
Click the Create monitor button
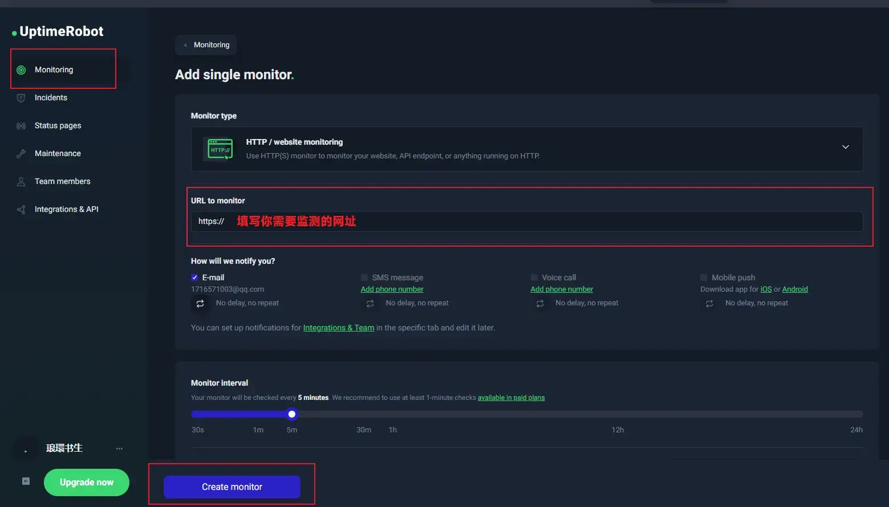pos(232,487)
